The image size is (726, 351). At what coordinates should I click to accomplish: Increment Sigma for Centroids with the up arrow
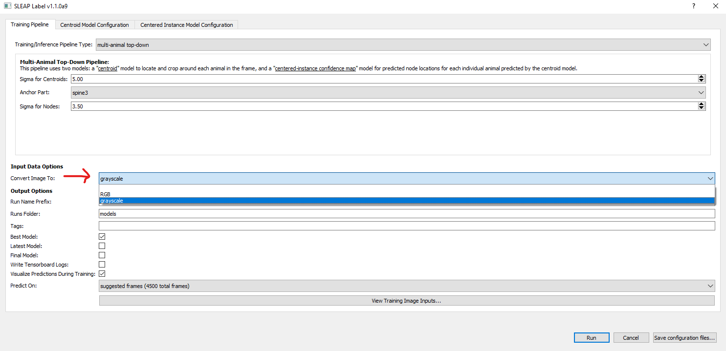coord(701,76)
